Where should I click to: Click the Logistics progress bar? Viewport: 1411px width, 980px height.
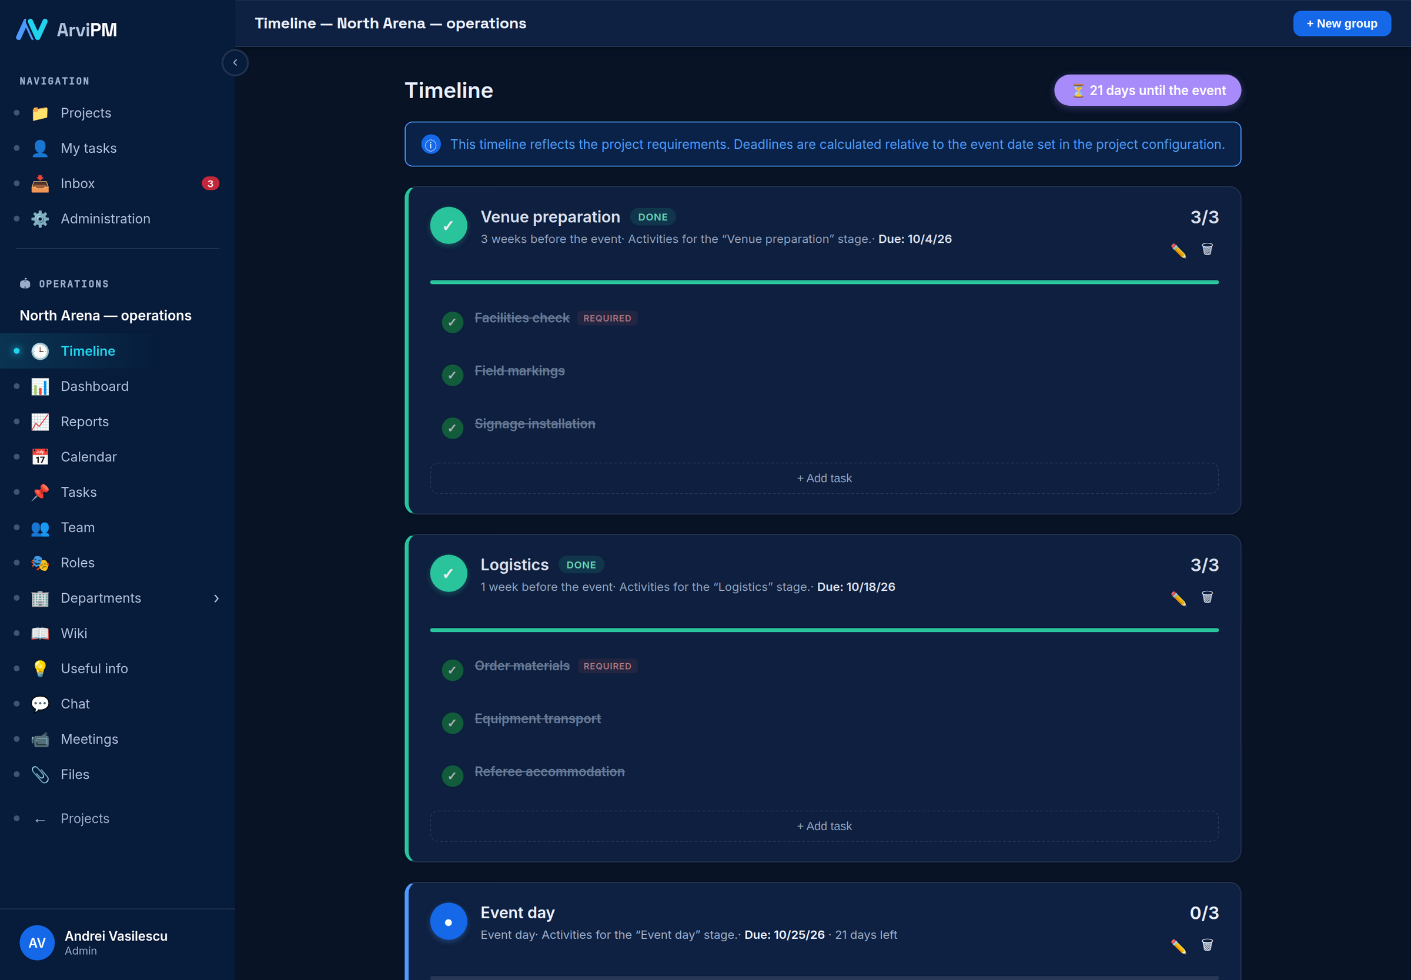pyautogui.click(x=824, y=630)
